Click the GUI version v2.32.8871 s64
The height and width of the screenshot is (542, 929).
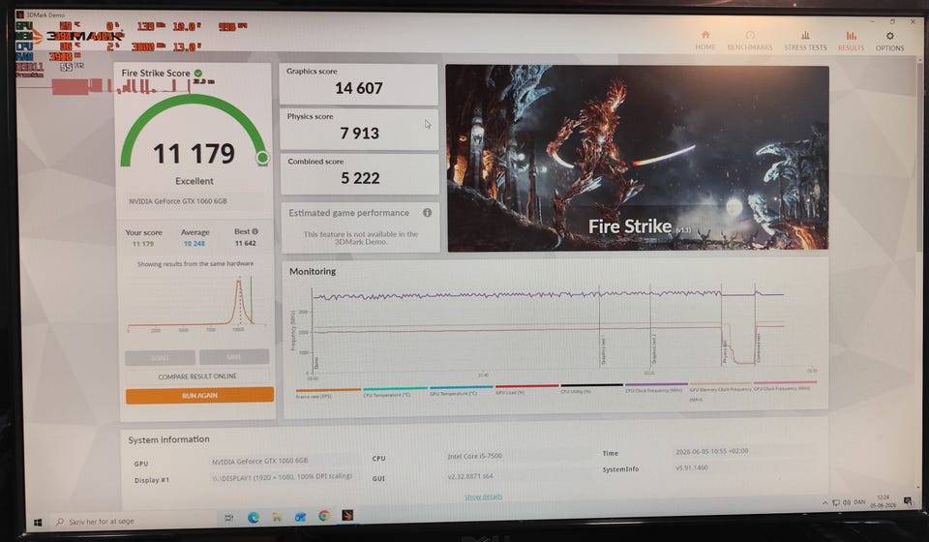(470, 475)
